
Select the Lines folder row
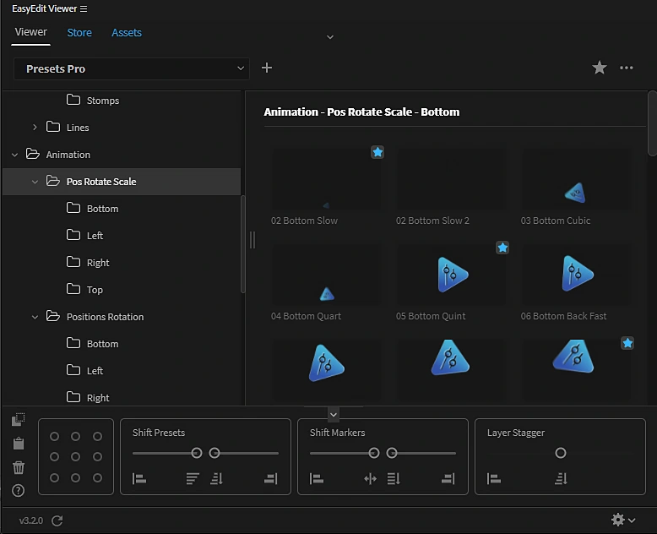click(x=122, y=127)
